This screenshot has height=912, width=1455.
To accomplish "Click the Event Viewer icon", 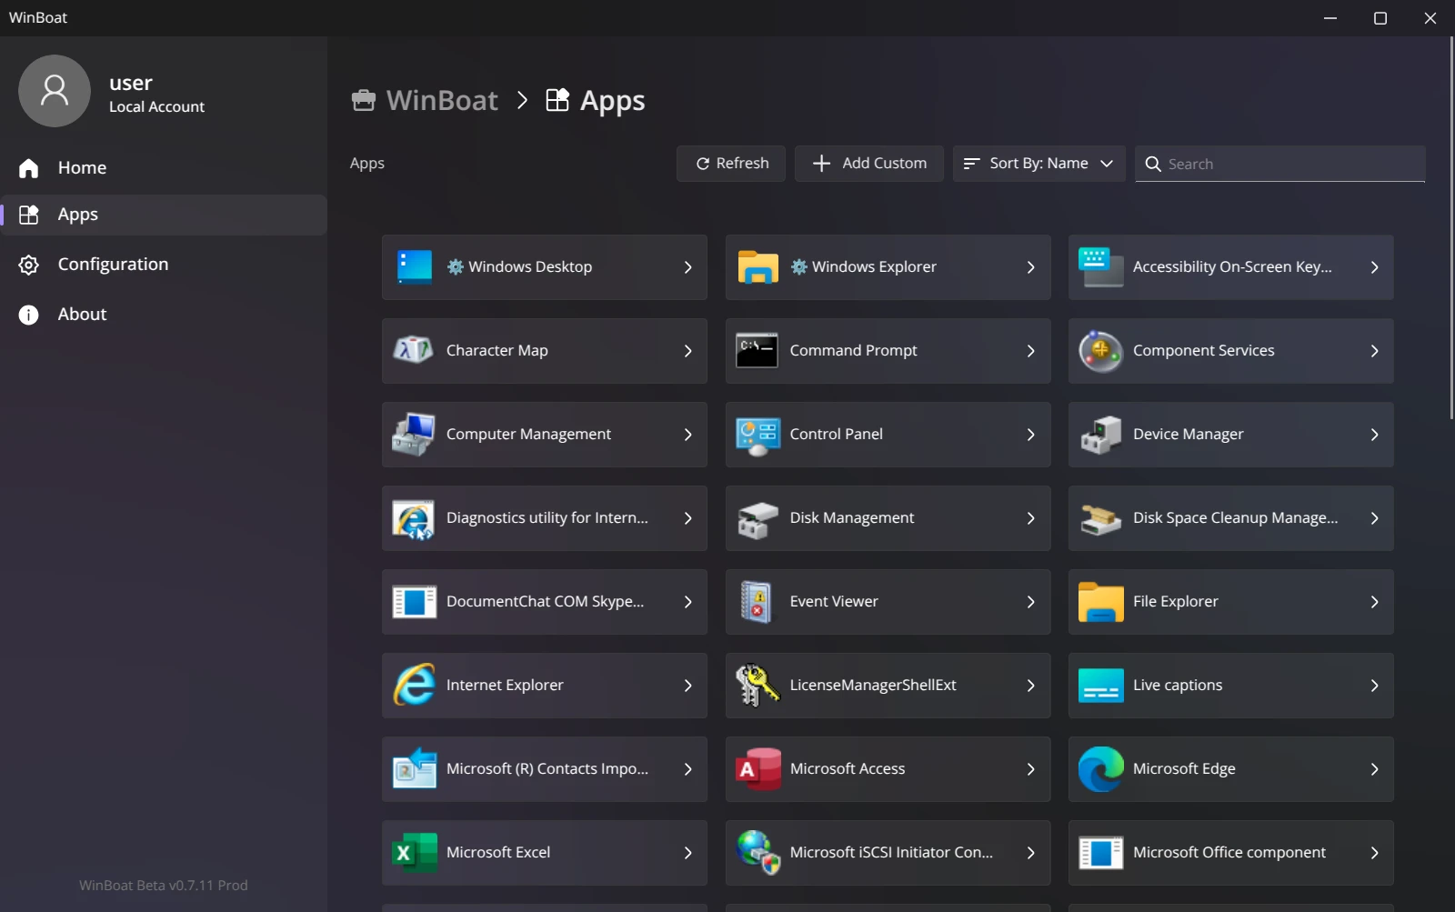I will (757, 602).
